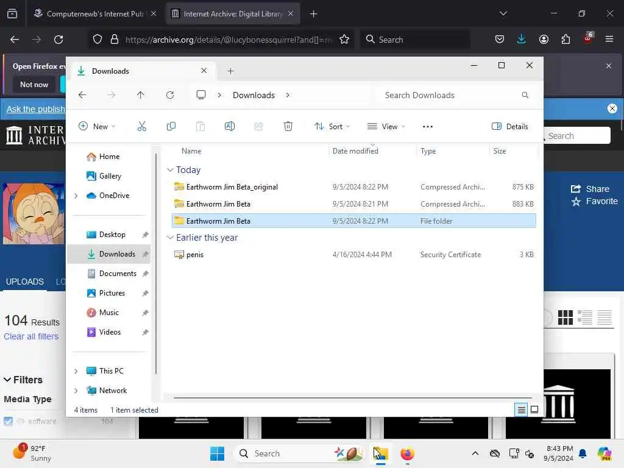
Task: Open Firefox downloads panel arrow icon
Action: pos(522,40)
